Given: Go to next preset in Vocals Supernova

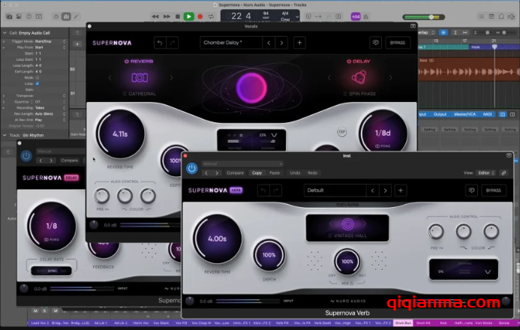Looking at the screenshot, I should pyautogui.click(x=281, y=43).
